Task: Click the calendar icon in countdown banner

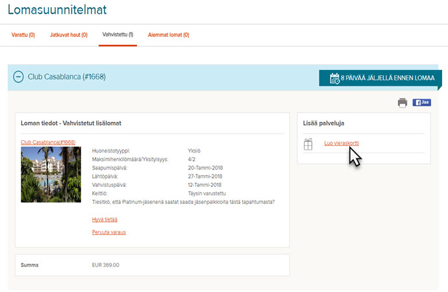Action: point(334,79)
